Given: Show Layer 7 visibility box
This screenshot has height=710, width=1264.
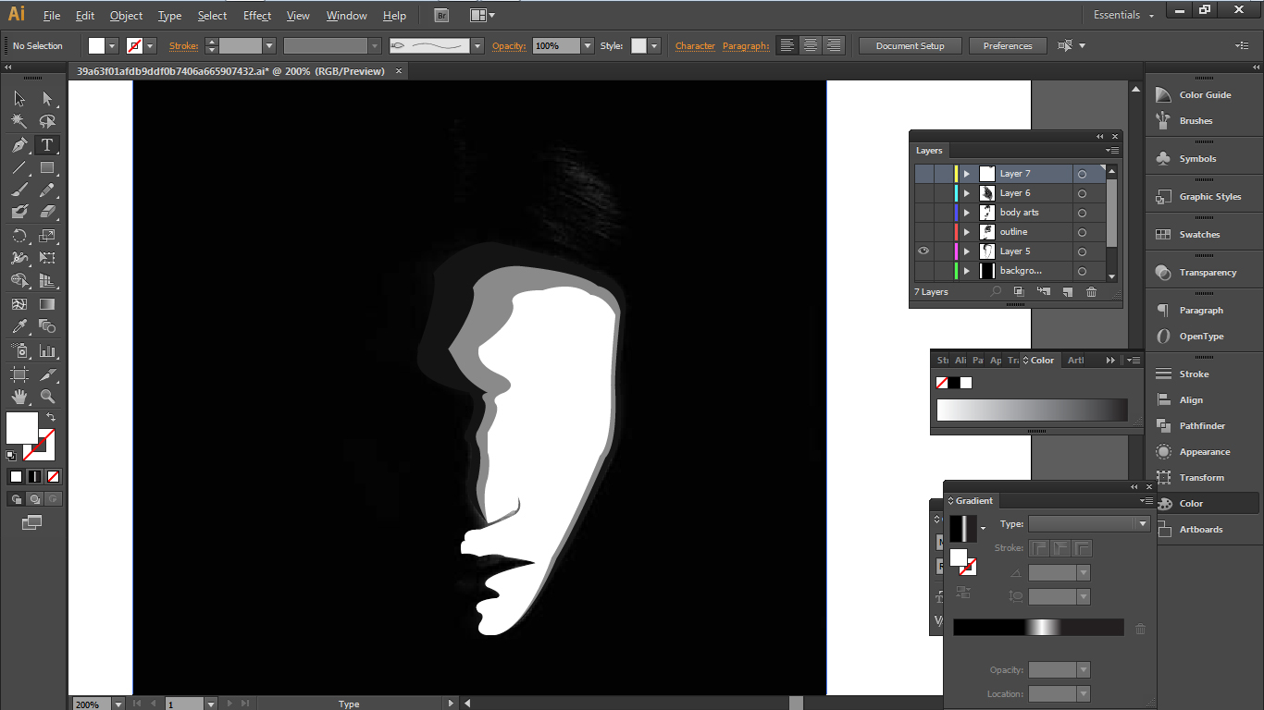Looking at the screenshot, I should [924, 174].
